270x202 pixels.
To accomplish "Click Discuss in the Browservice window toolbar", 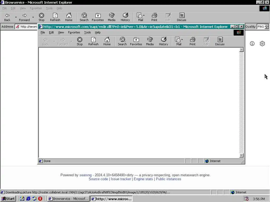I will pos(181,17).
